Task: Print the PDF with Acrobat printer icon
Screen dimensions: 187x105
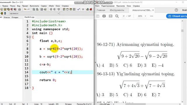Action: tap(104, 16)
